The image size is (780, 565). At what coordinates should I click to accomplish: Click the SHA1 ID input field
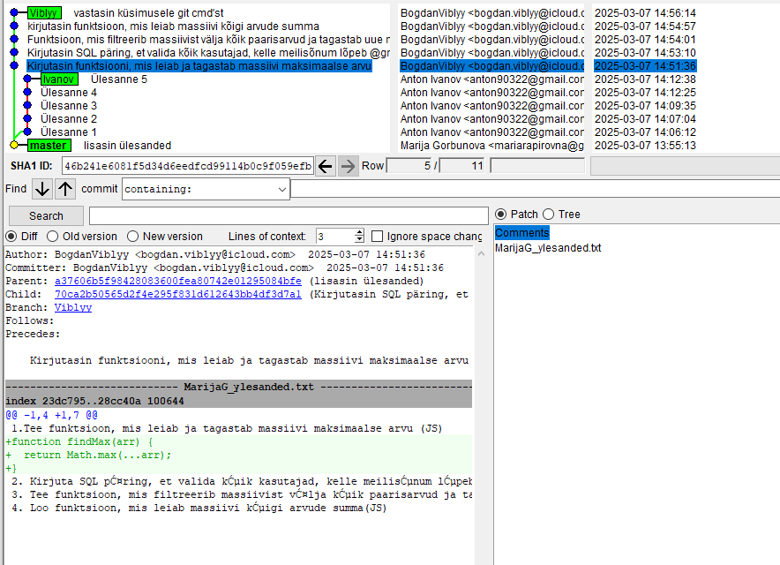(187, 166)
